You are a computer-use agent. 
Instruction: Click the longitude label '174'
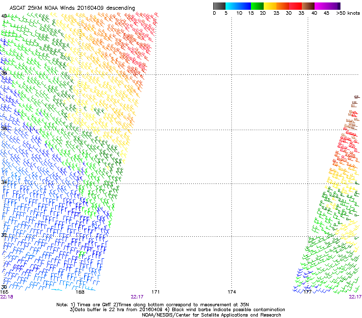click(x=232, y=292)
